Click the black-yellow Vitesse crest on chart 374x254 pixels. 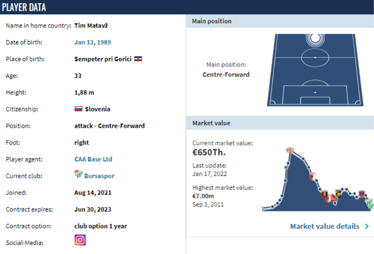click(338, 193)
